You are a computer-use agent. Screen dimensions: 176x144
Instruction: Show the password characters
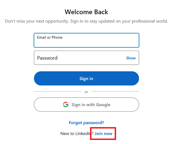point(131,58)
